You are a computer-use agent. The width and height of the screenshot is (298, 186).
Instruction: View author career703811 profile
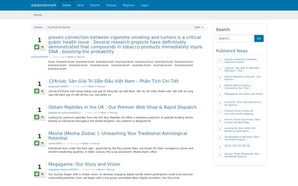55,143
